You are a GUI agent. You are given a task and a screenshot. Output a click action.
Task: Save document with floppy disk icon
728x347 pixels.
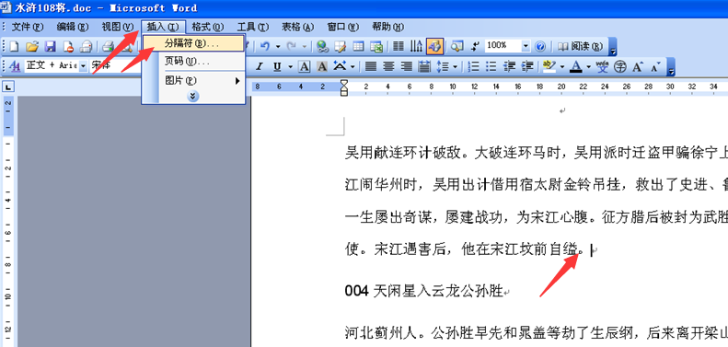pyautogui.click(x=50, y=46)
